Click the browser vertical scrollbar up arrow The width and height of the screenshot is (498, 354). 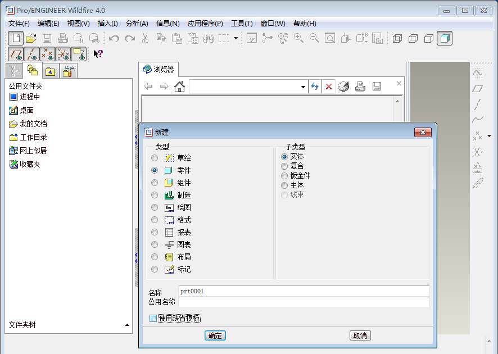tap(397, 101)
